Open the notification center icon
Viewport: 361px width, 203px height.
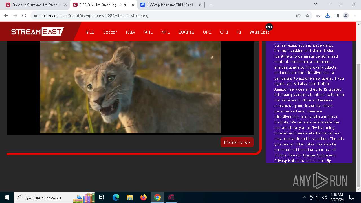click(x=352, y=197)
